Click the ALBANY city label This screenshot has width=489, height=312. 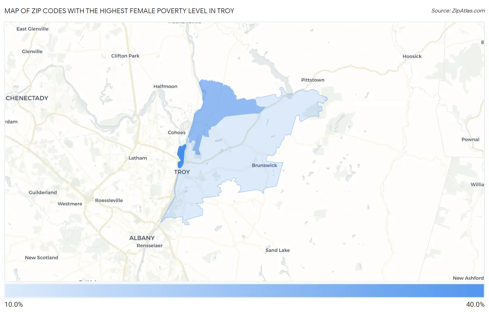142,238
